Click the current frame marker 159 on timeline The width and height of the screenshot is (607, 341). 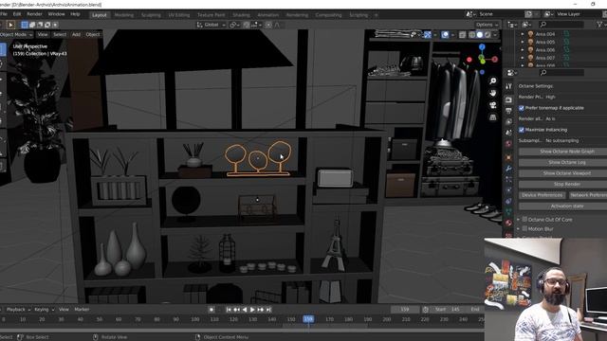308,319
